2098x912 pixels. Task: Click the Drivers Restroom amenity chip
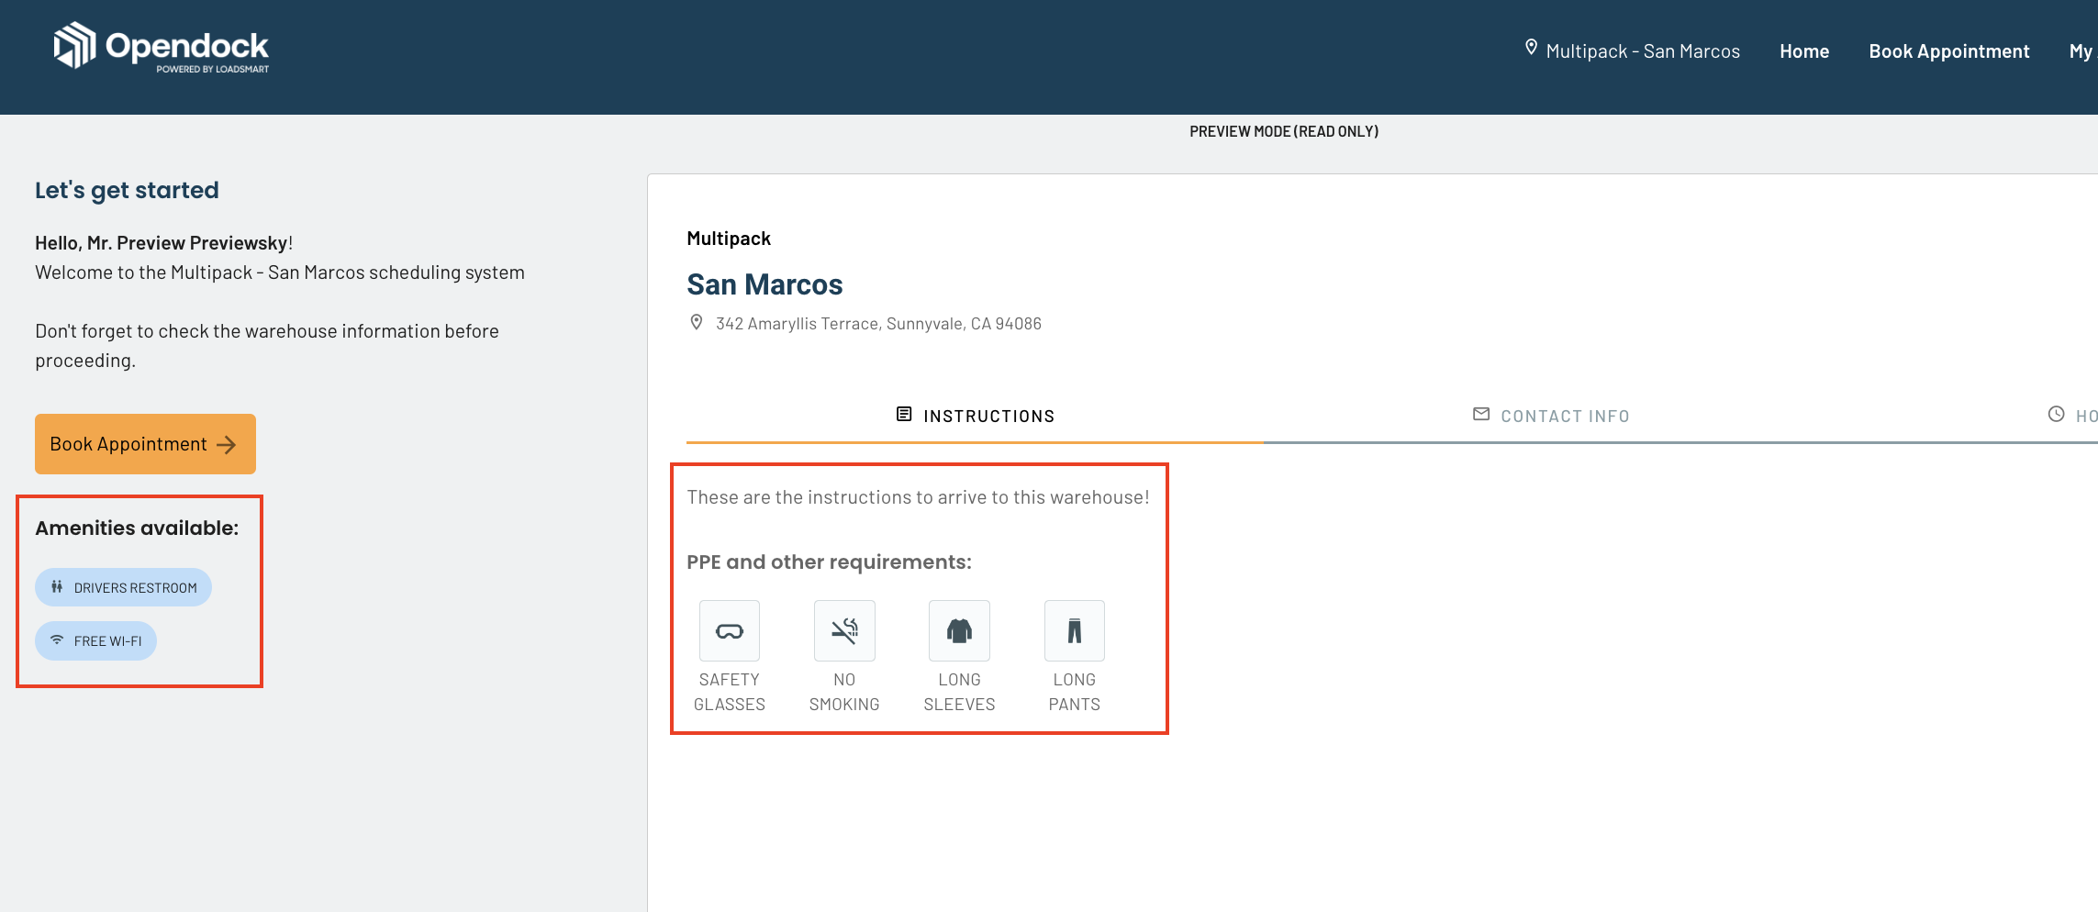pyautogui.click(x=124, y=587)
